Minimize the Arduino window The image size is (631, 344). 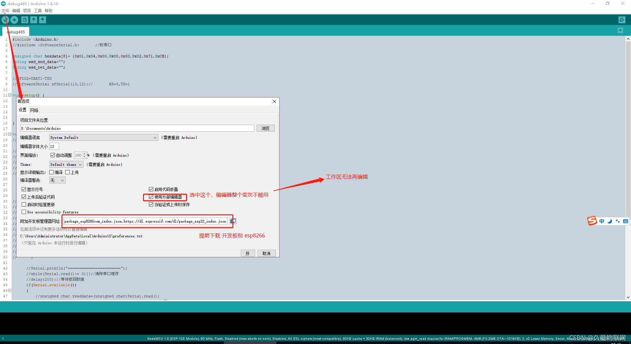coord(593,4)
